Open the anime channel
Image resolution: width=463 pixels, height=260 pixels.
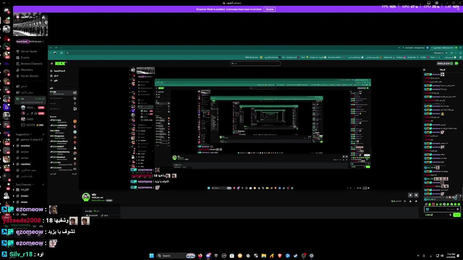pos(25,152)
